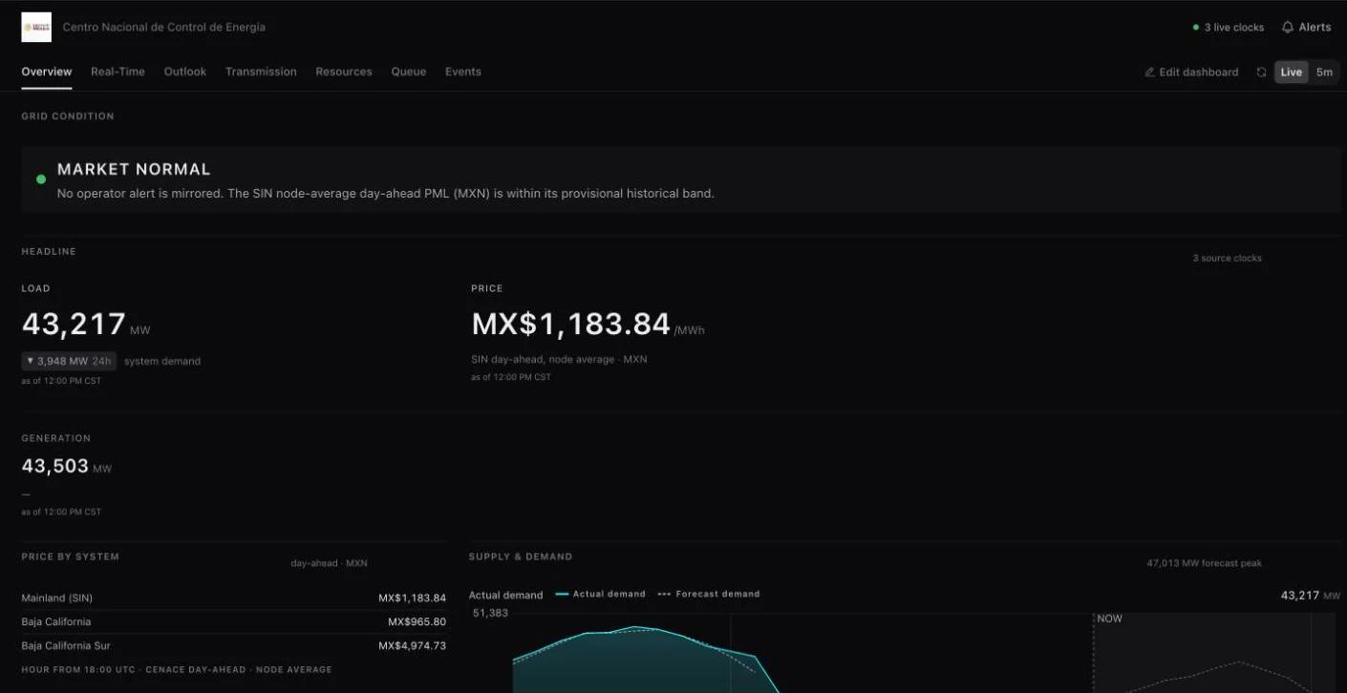The image size is (1347, 693).
Task: Select the Baja California row priced MX$965.80
Action: tap(234, 622)
